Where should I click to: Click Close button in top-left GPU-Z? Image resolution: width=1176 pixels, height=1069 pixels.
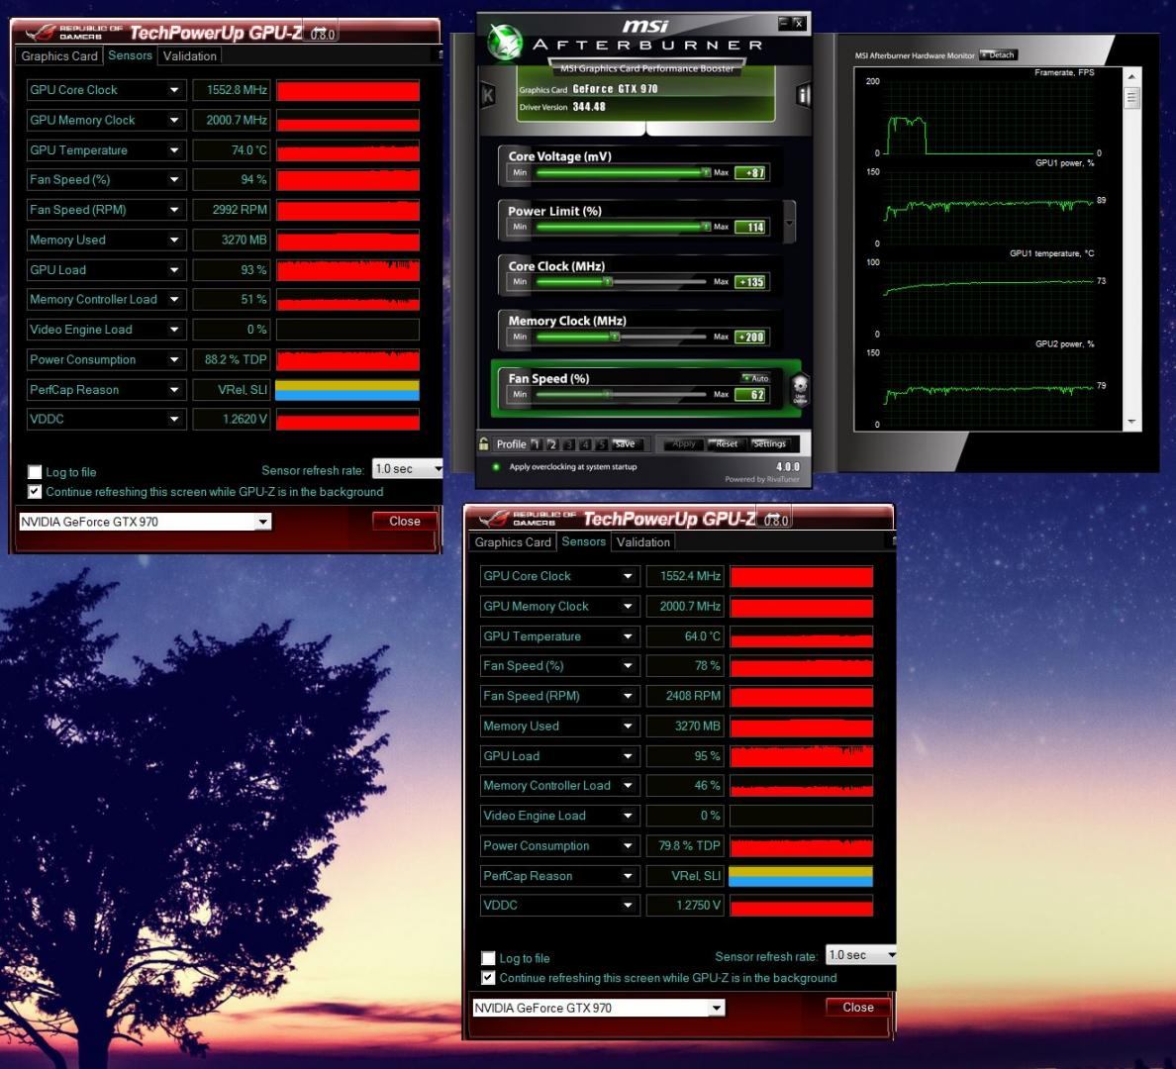click(x=404, y=521)
